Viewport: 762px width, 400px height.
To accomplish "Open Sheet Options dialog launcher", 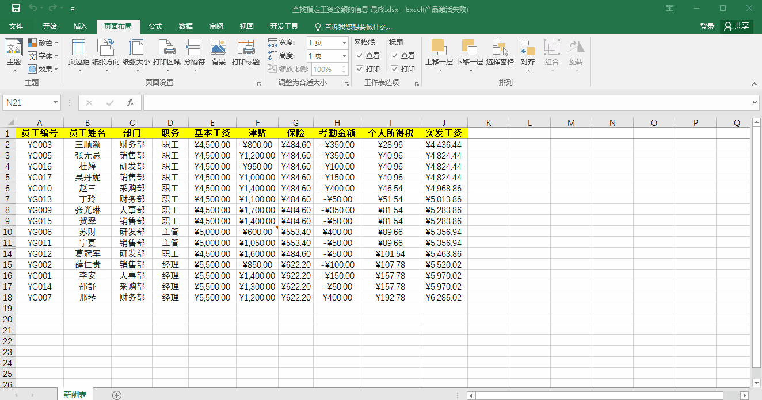I will click(x=417, y=84).
